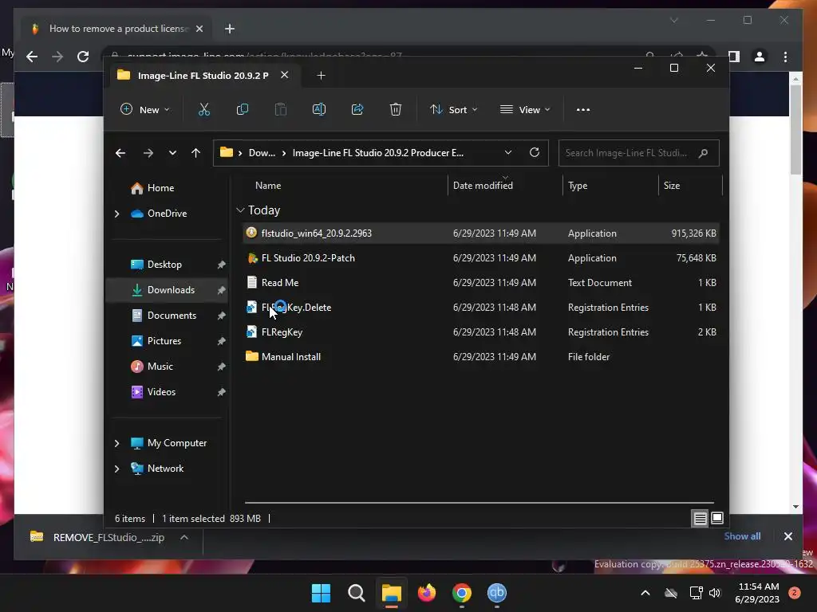Expand My Computer in navigation pane
Screen dimensions: 817x612
coord(116,443)
